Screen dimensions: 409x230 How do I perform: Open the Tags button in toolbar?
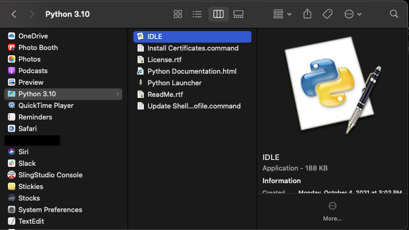[327, 14]
